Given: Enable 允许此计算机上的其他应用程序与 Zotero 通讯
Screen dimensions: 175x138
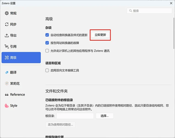Looking at the screenshot, I should point(47,51).
